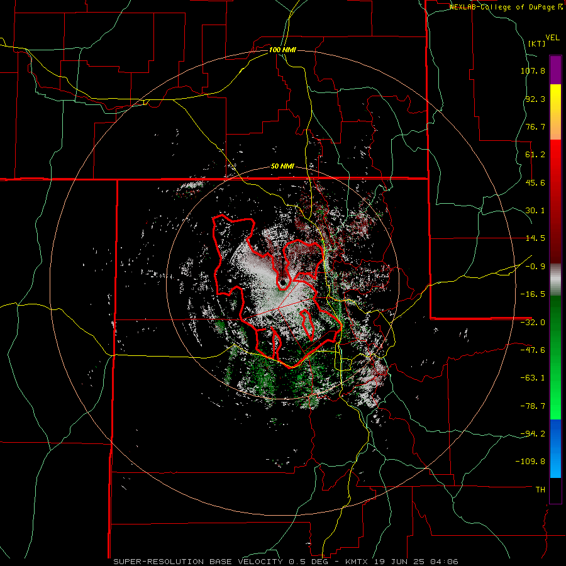Click the gray near-zero segment of color bar

coord(555,280)
